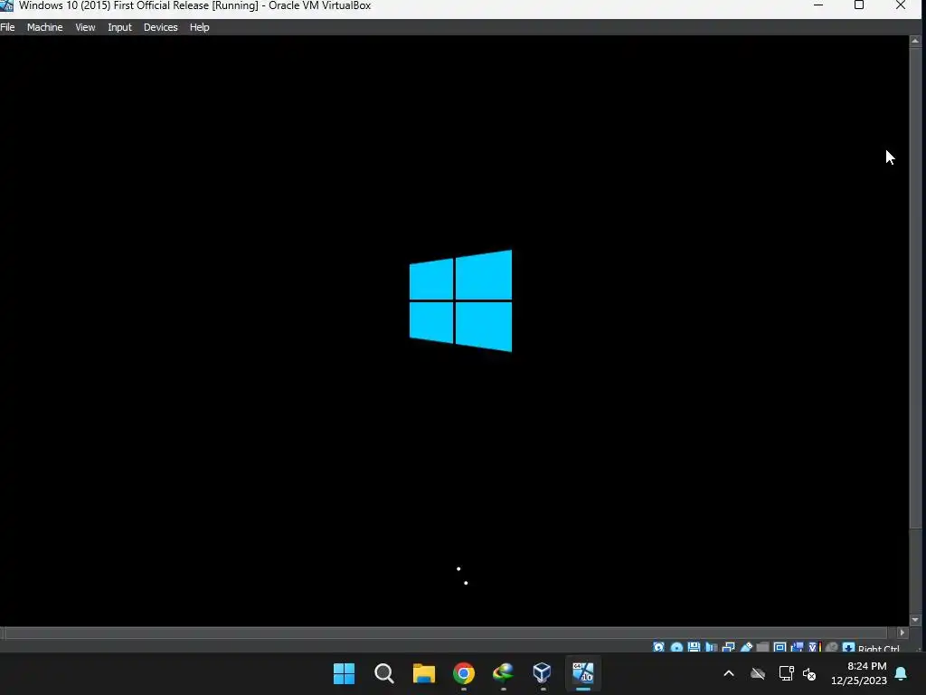Viewport: 926px width, 695px height.
Task: Open taskbar Search
Action: (383, 673)
